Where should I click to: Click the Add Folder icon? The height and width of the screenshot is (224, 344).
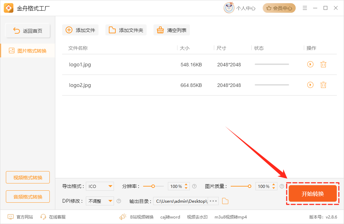pyautogui.click(x=112, y=30)
